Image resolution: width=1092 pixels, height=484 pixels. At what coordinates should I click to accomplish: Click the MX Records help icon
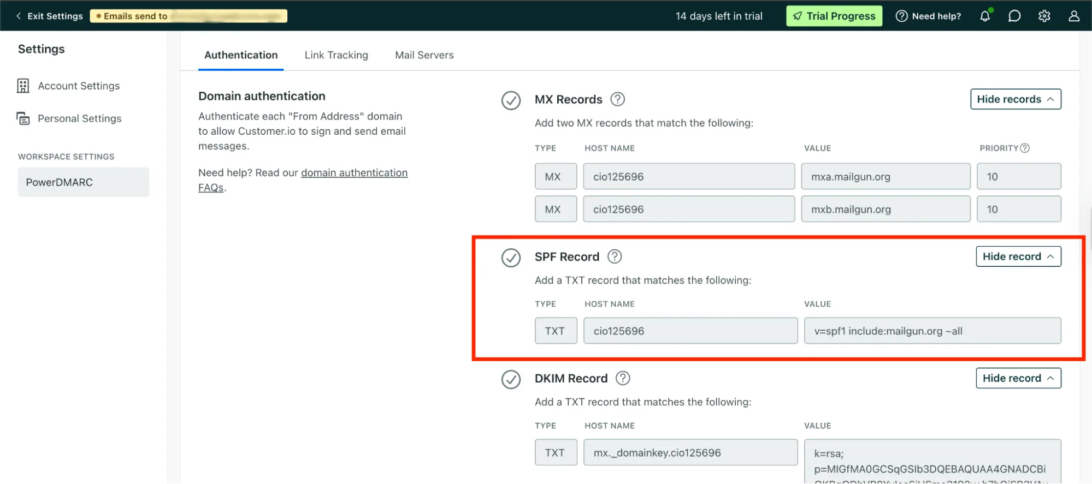point(617,99)
